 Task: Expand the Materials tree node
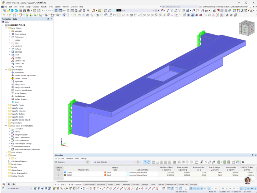tap(9, 31)
